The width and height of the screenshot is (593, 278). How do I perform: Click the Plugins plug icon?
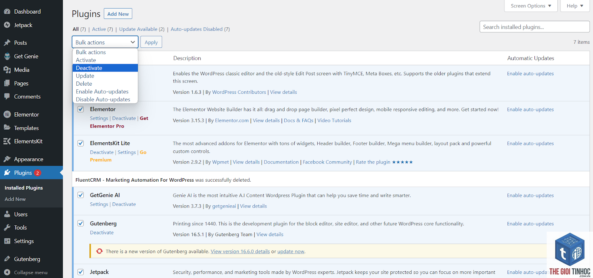[7, 173]
